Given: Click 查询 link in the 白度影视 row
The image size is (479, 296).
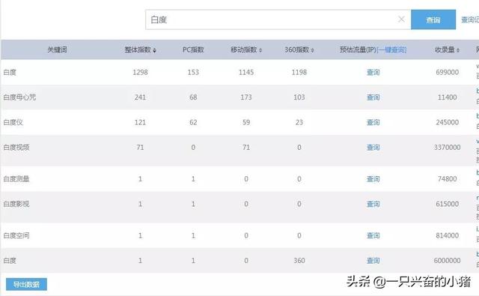Looking at the screenshot, I should tap(373, 204).
